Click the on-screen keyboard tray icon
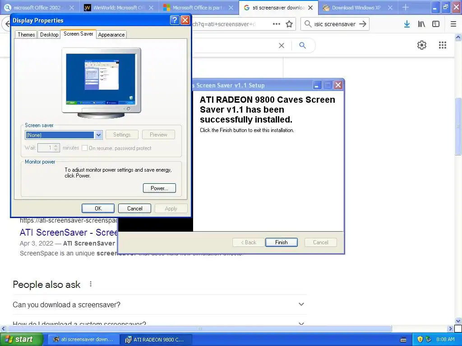Image resolution: width=462 pixels, height=346 pixels. tap(403, 340)
